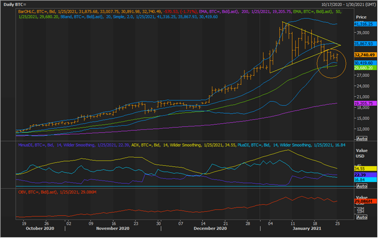
Task: Click the 30,419.60 lower band price tag
Action: pos(365,63)
